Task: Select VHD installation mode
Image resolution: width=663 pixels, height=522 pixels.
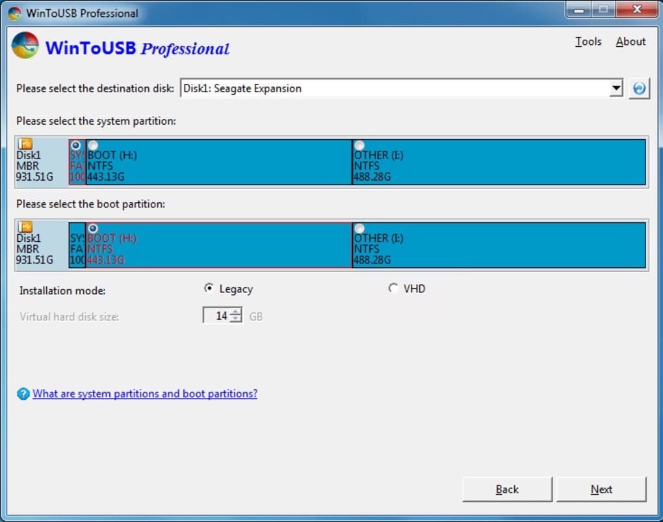Action: (393, 289)
